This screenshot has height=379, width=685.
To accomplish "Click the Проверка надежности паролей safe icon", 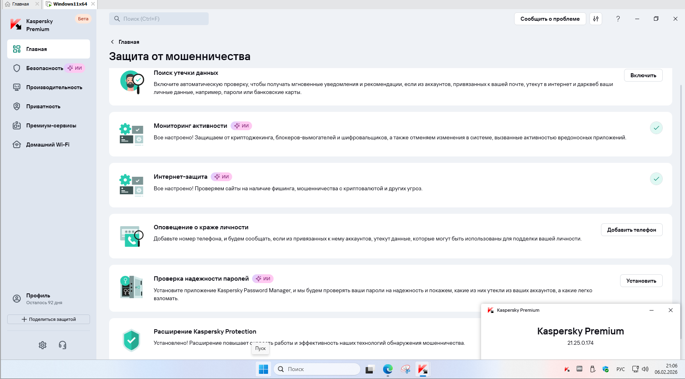I will [131, 287].
